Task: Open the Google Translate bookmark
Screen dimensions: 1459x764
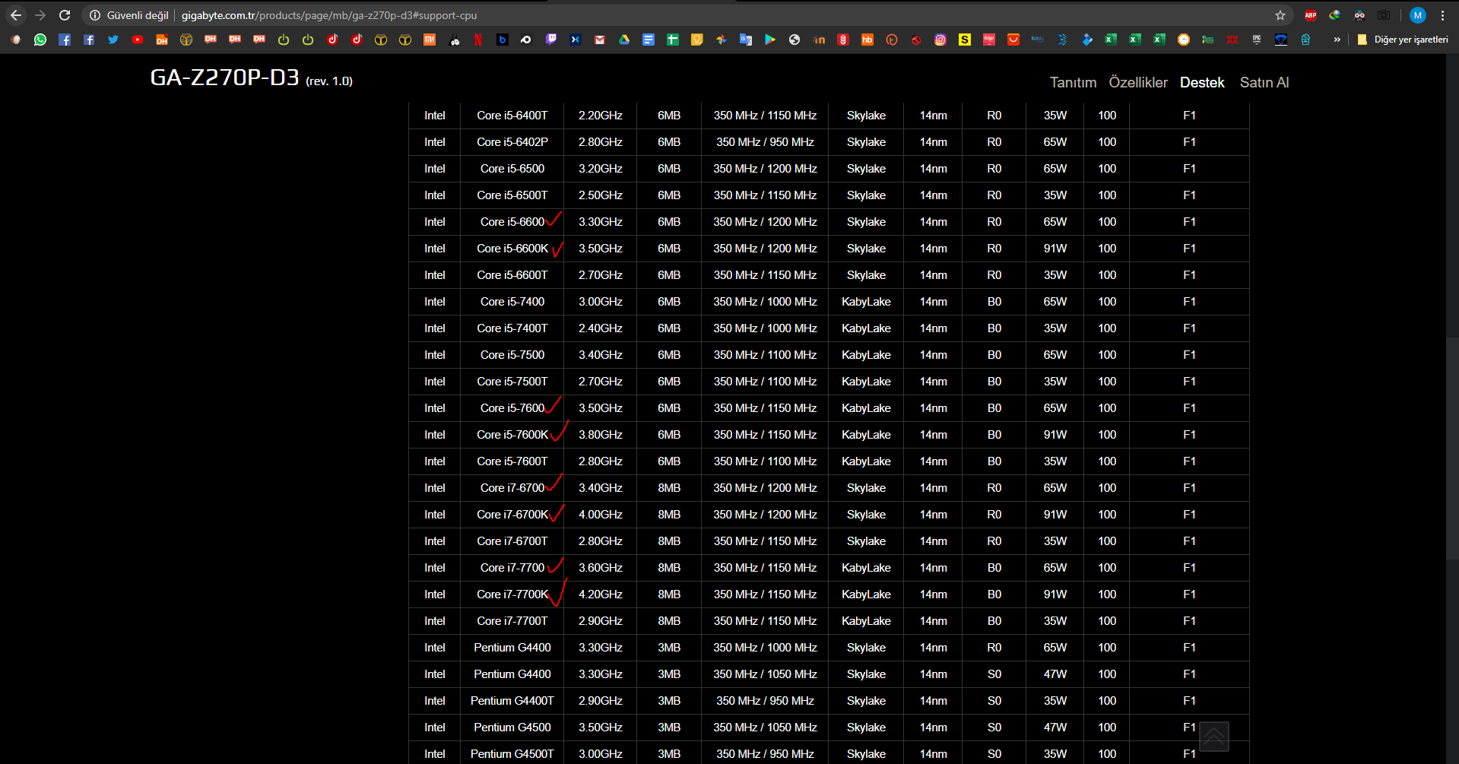Action: (x=746, y=40)
